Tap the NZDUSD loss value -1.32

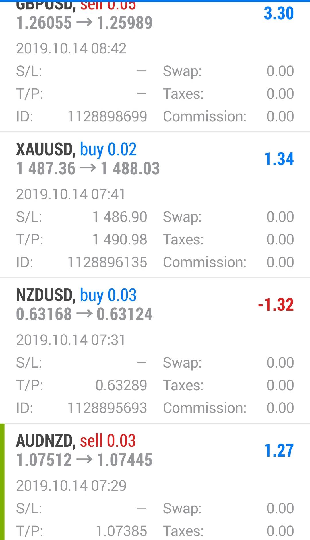276,305
